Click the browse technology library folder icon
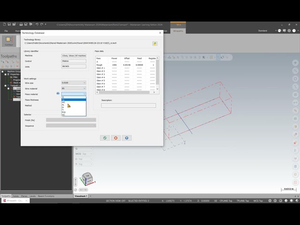The width and height of the screenshot is (300, 225). pyautogui.click(x=155, y=44)
